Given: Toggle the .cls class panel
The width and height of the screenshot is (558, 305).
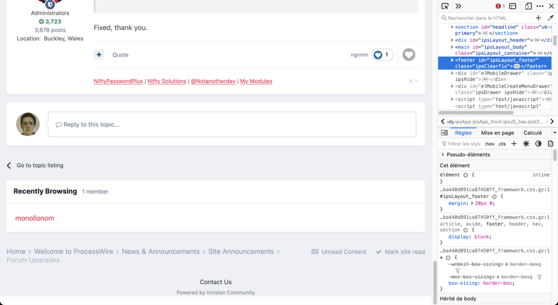Looking at the screenshot, I should pos(502,144).
